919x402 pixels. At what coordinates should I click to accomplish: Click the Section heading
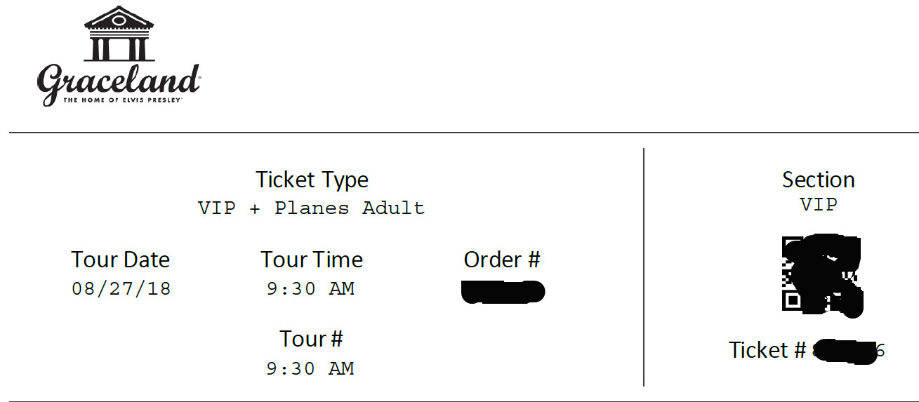(x=819, y=180)
